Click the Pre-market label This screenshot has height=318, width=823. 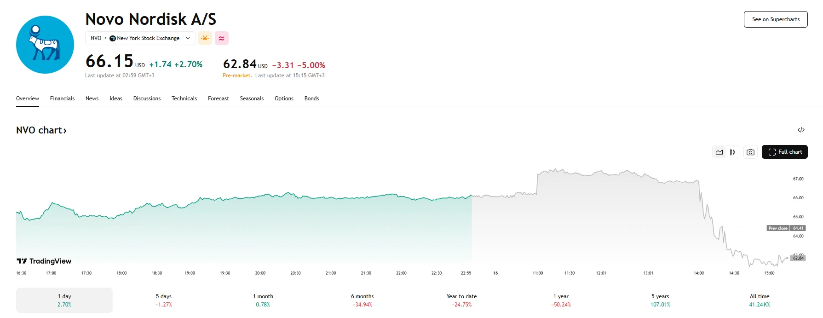237,75
